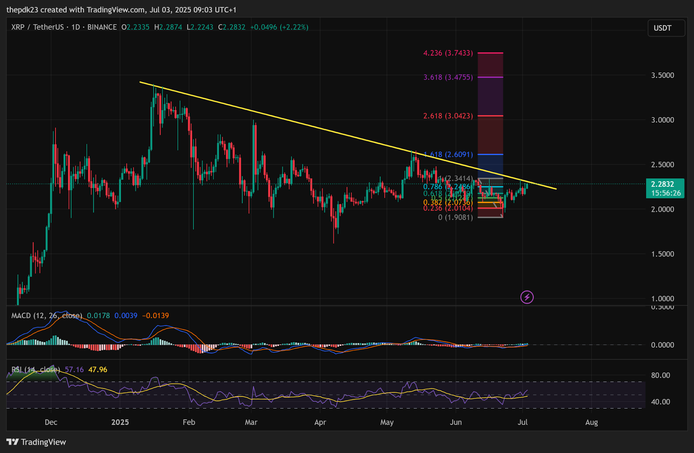
Task: Click the 3.5000 price axis level
Action: point(662,75)
